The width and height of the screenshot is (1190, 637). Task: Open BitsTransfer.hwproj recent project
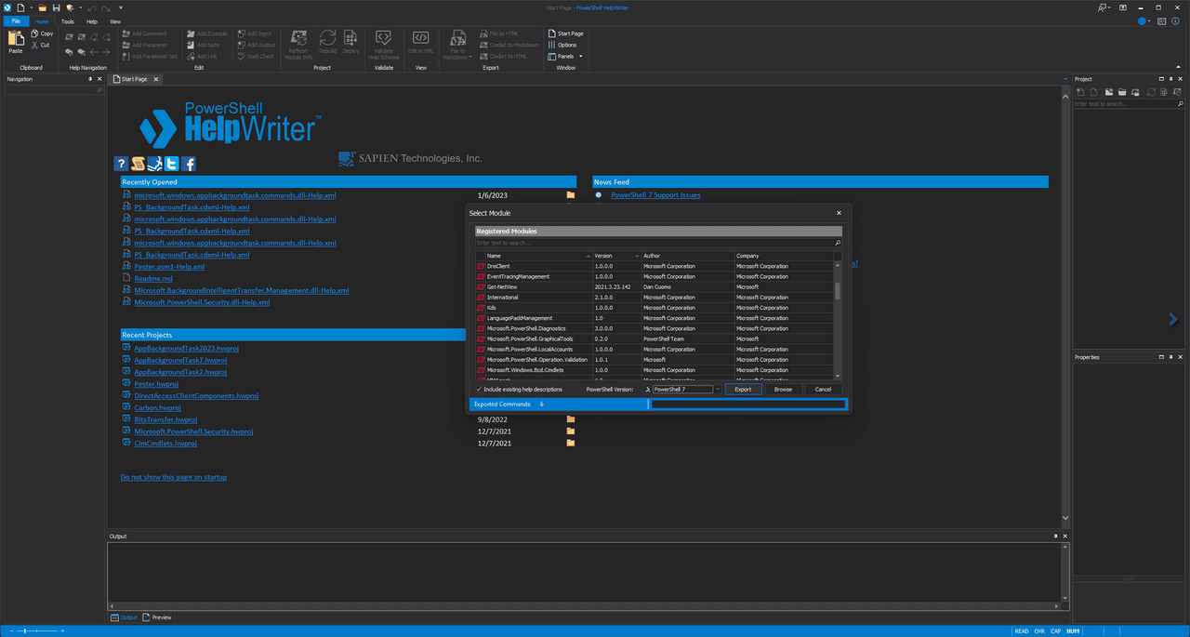(x=165, y=419)
